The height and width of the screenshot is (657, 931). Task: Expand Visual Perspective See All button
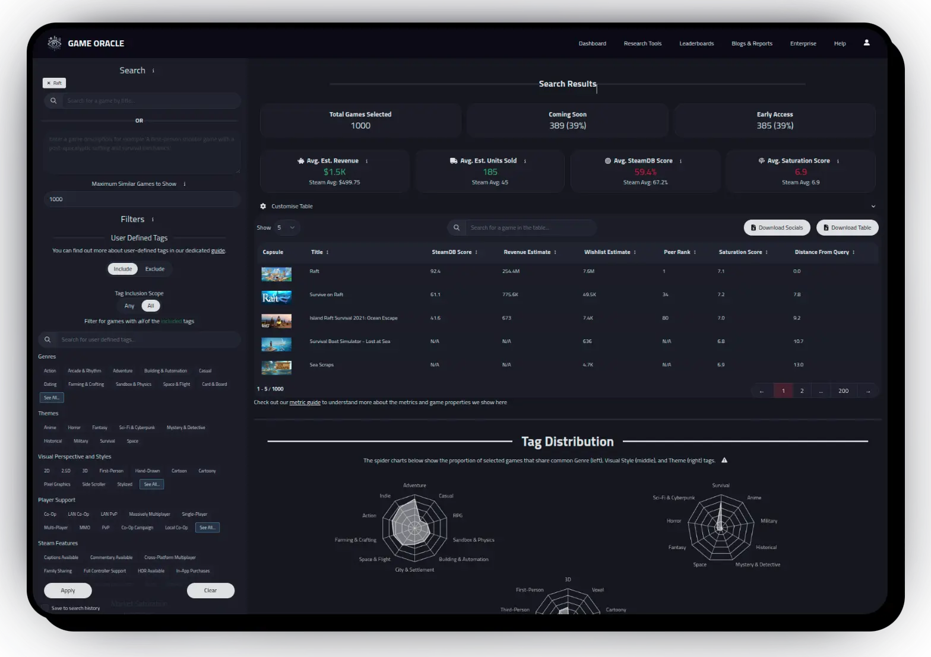coord(151,484)
